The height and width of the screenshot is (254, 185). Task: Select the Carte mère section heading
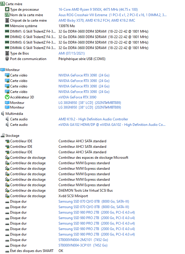tap(14, 4)
